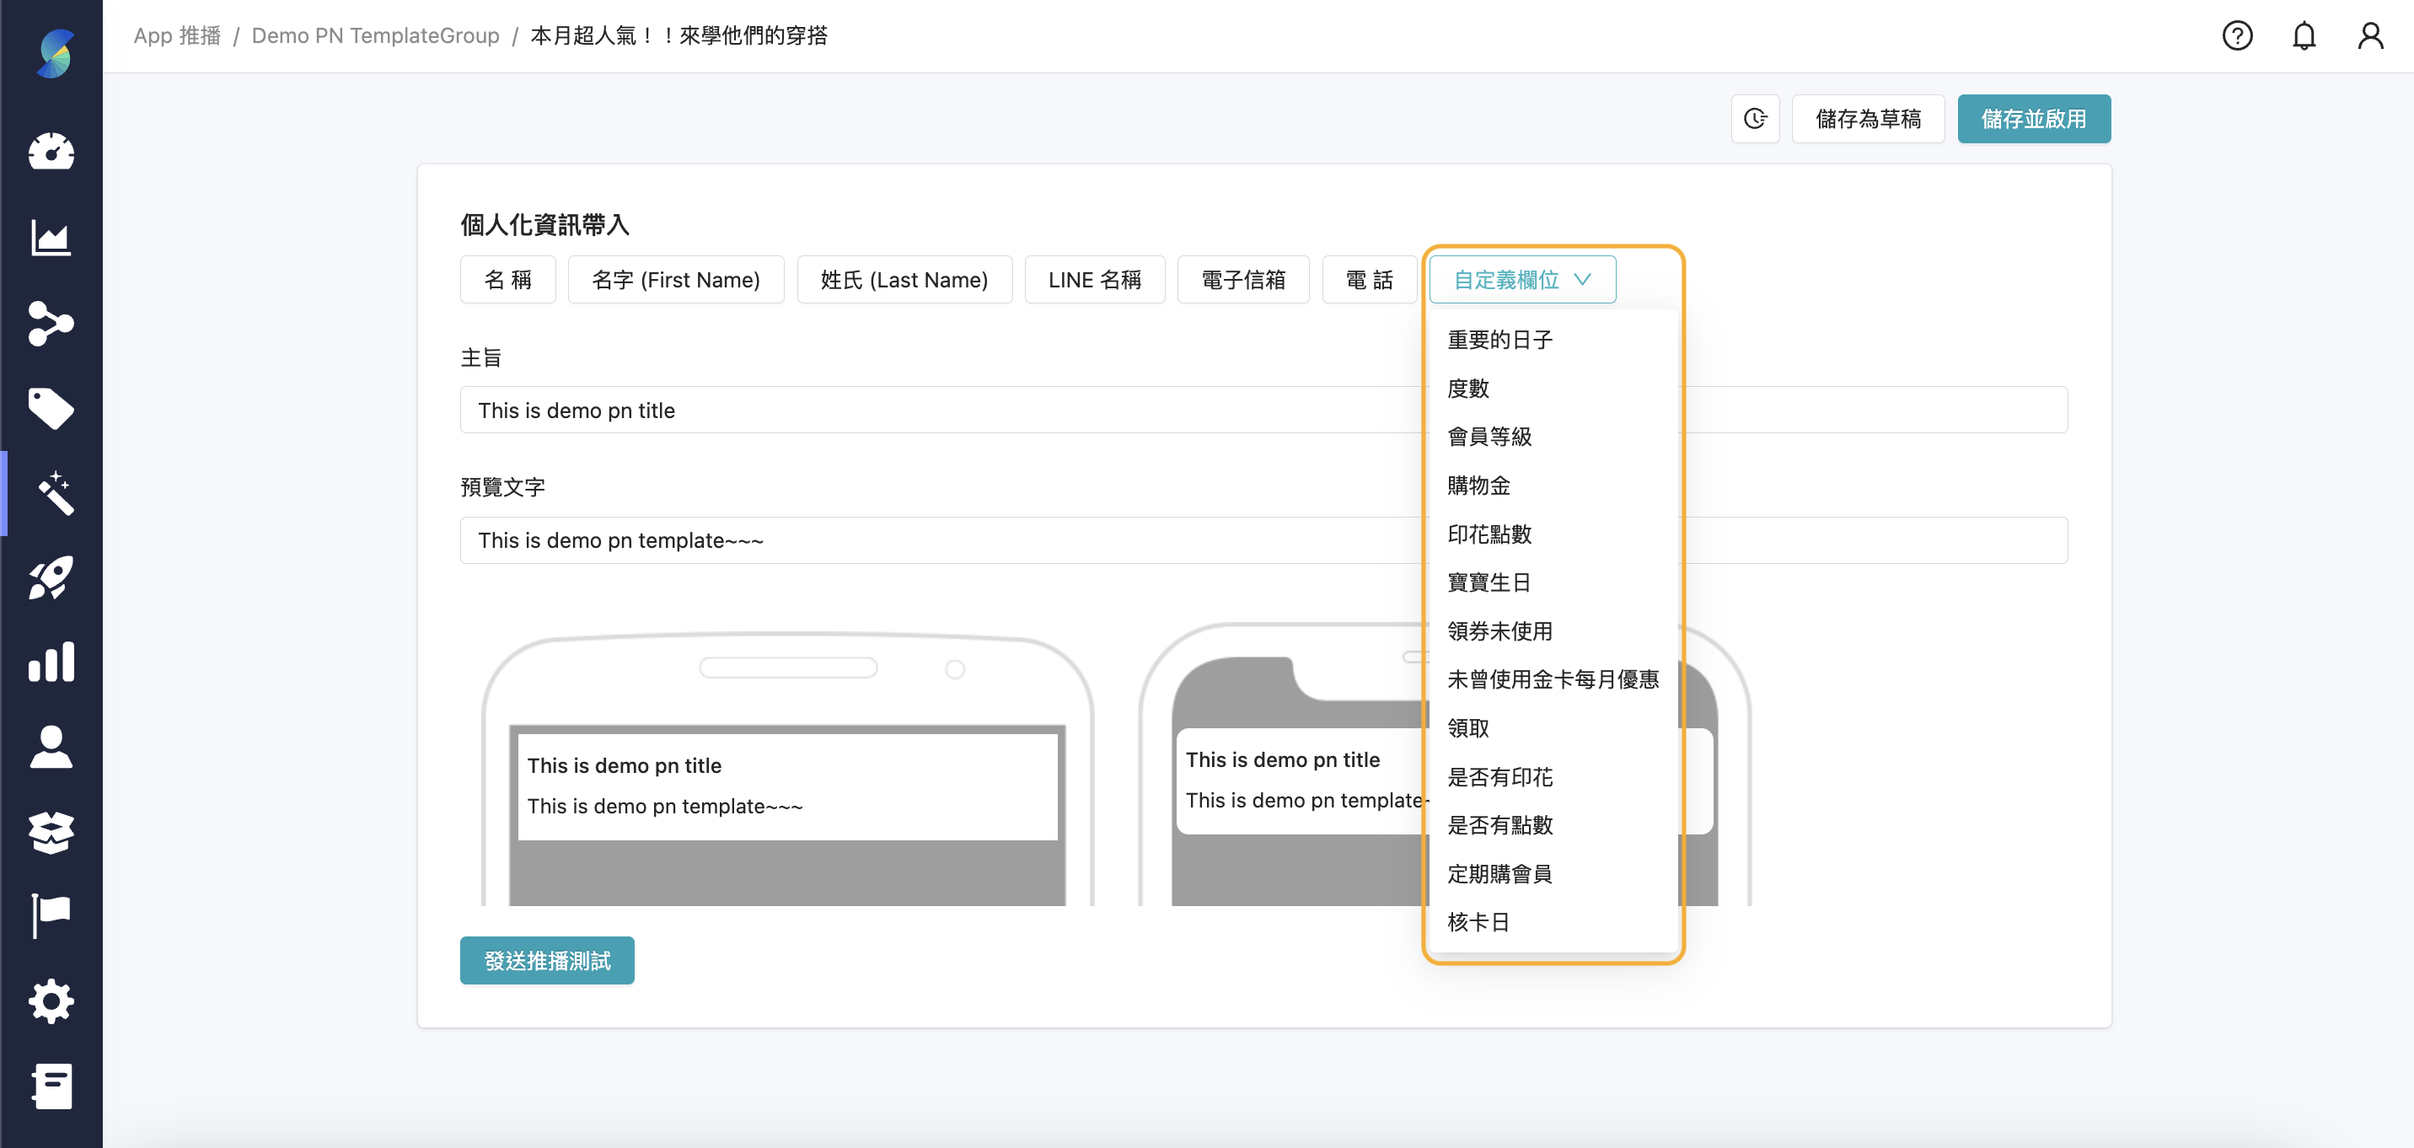This screenshot has width=2414, height=1148.
Task: Open the dashboard gauge icon in sidebar
Action: (x=51, y=153)
